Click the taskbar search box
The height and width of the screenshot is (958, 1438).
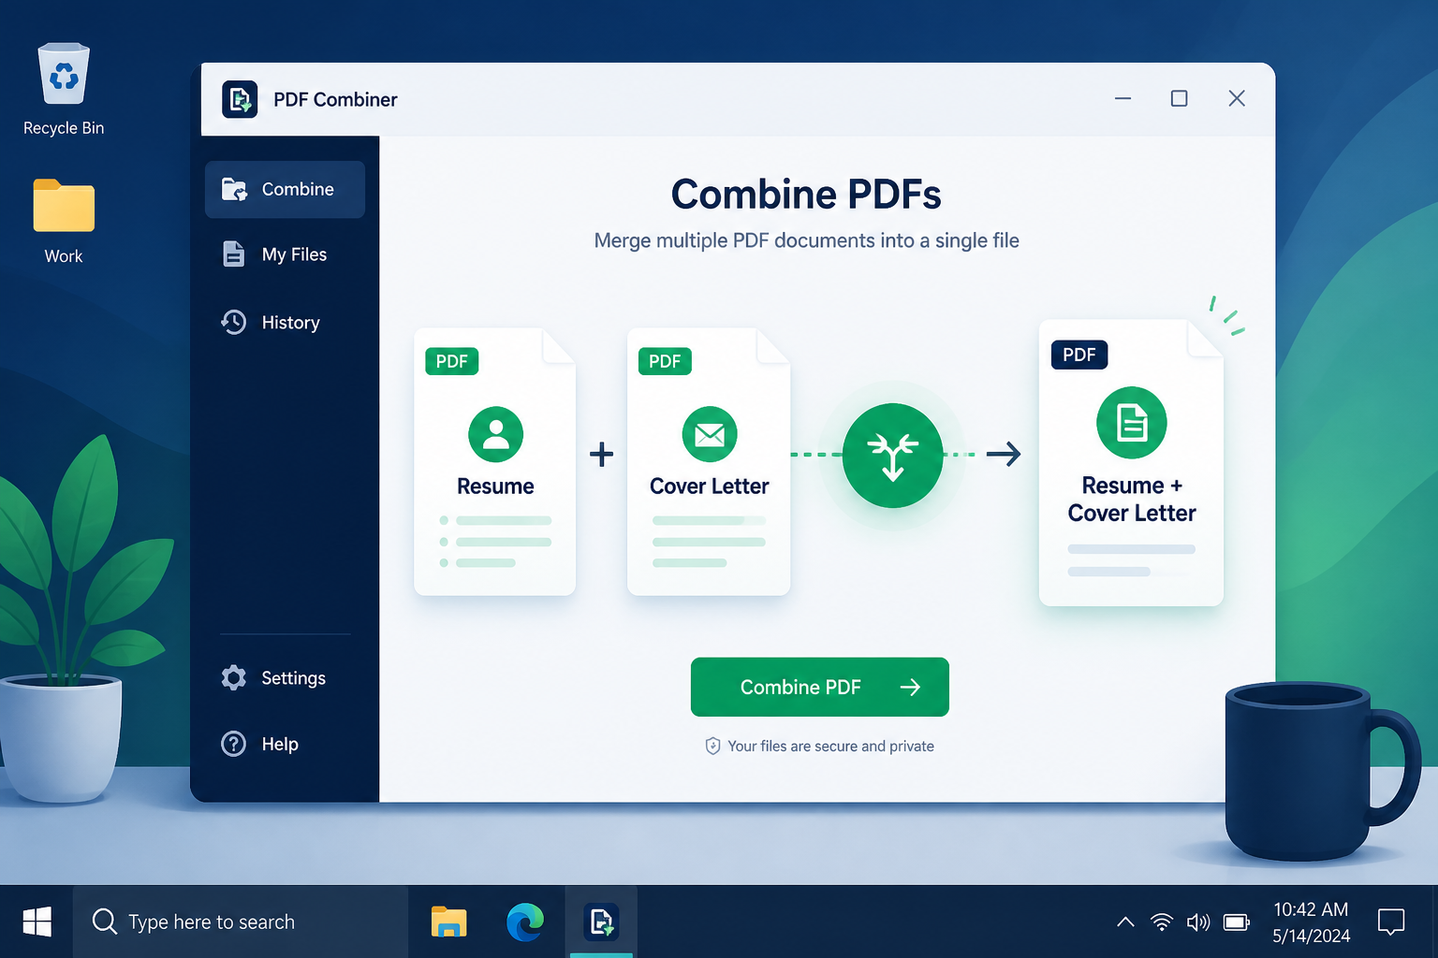241,922
